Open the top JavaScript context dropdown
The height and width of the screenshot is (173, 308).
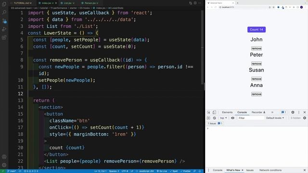(x=223, y=118)
